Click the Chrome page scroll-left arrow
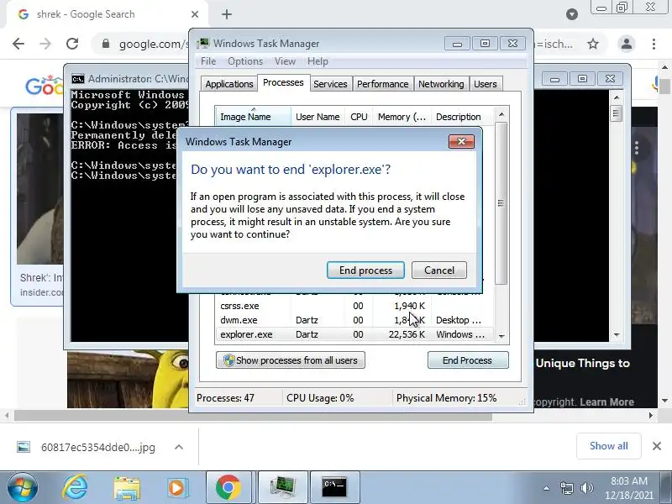This screenshot has height=504, width=672. coord(7,415)
